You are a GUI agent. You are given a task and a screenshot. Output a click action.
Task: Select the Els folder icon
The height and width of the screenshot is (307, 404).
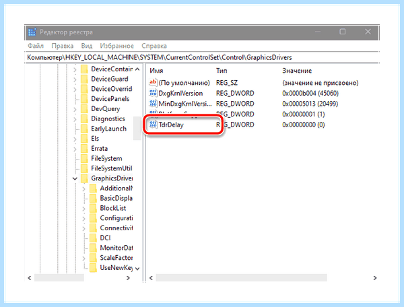coord(85,139)
